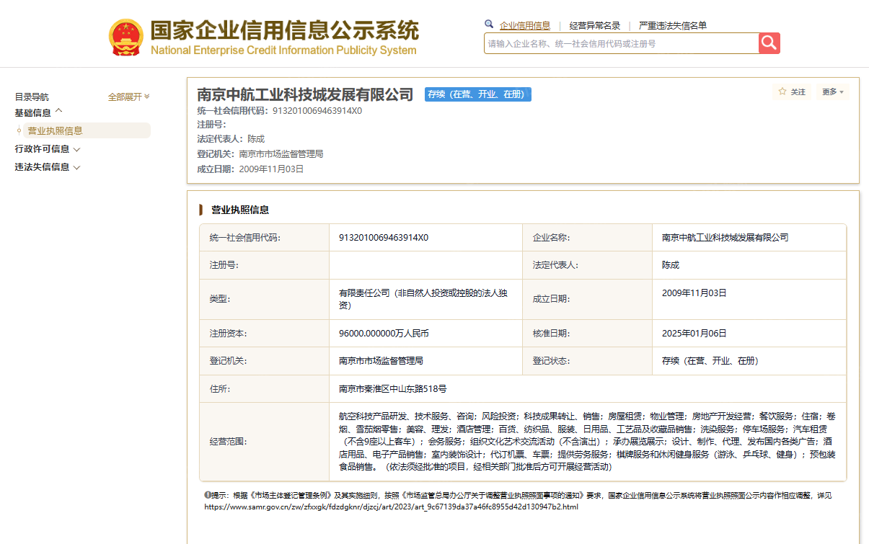The image size is (869, 544).
Task: Click the 存续（在营、开业、在册）status badge
Action: (478, 94)
